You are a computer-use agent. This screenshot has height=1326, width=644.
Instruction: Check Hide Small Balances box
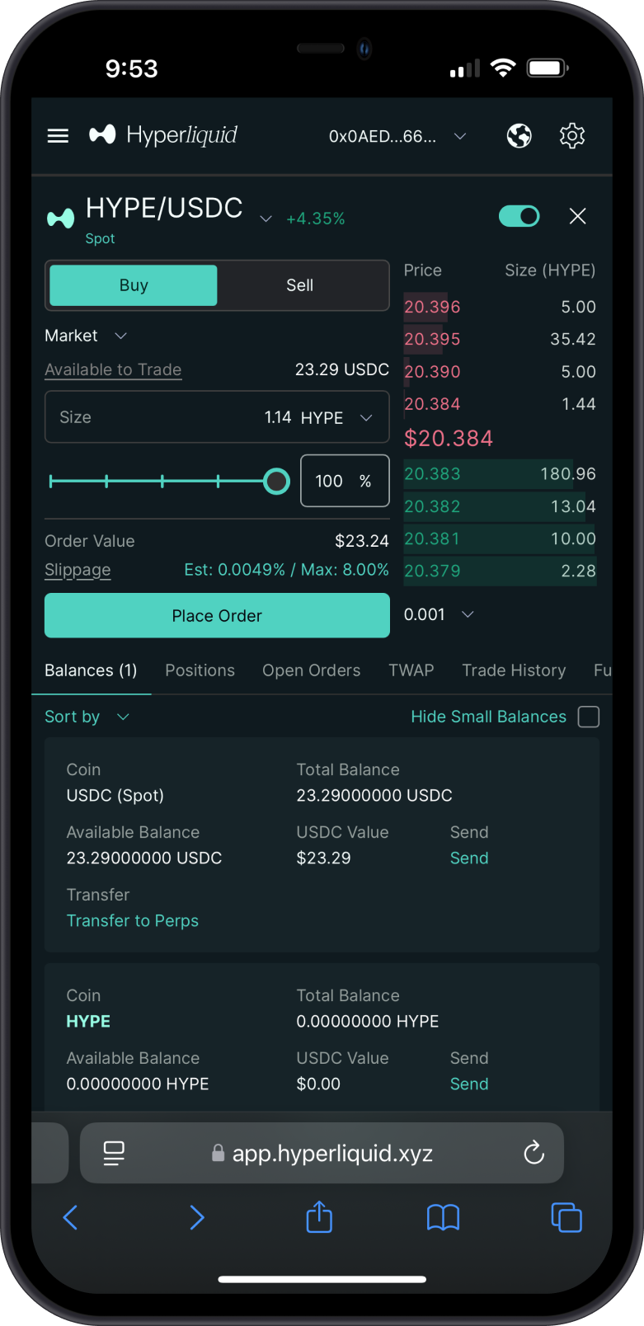coord(589,717)
